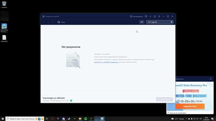
Task: Open the notification center icon
Action: point(212,119)
